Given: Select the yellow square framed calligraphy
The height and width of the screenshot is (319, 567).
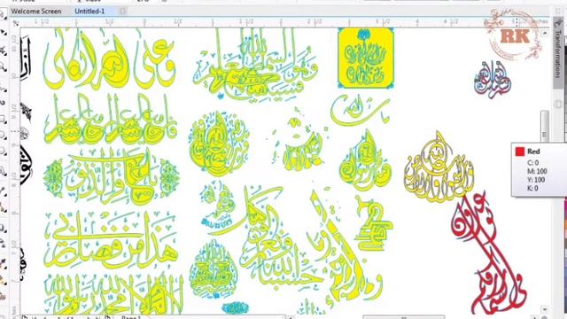Looking at the screenshot, I should click(x=366, y=58).
